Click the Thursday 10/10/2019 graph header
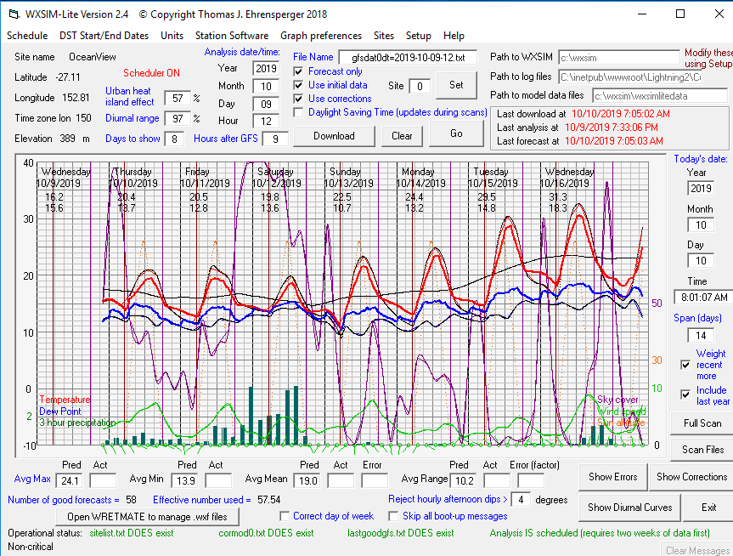The width and height of the screenshot is (733, 556). [133, 178]
